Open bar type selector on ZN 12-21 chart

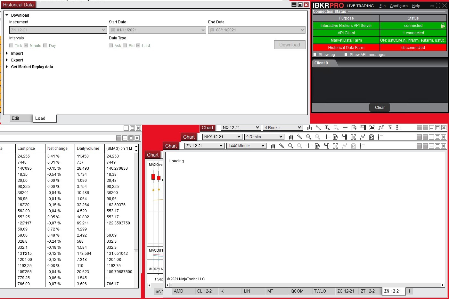tap(273, 146)
